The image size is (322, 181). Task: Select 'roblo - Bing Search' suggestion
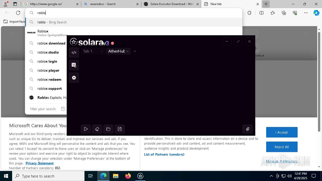tap(134, 22)
